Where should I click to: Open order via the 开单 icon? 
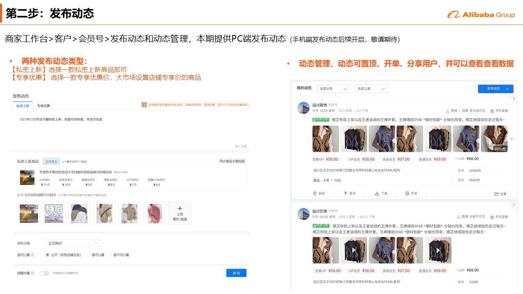[x=407, y=194]
